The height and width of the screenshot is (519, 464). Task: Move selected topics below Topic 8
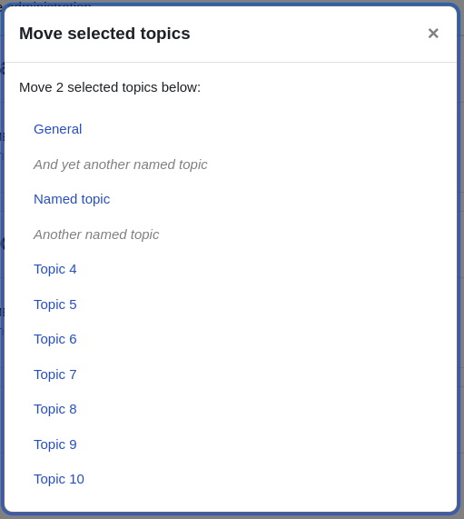(x=54, y=409)
